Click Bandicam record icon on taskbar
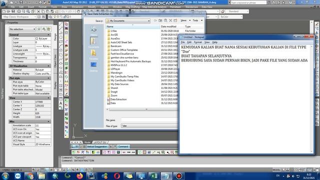Viewport: 320px width, 180px height. (x=179, y=176)
